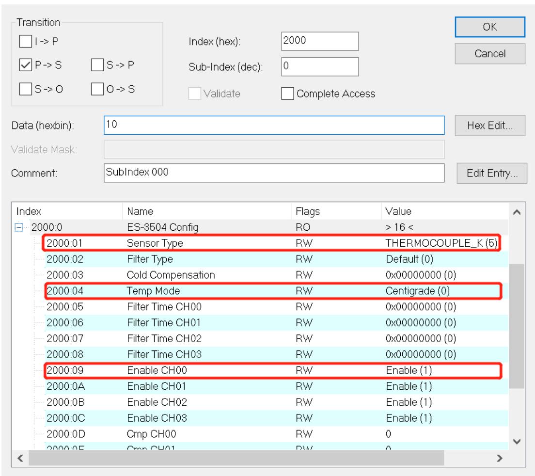The image size is (535, 476).
Task: Click the Data (hexbin) text field
Action: pyautogui.click(x=274, y=125)
